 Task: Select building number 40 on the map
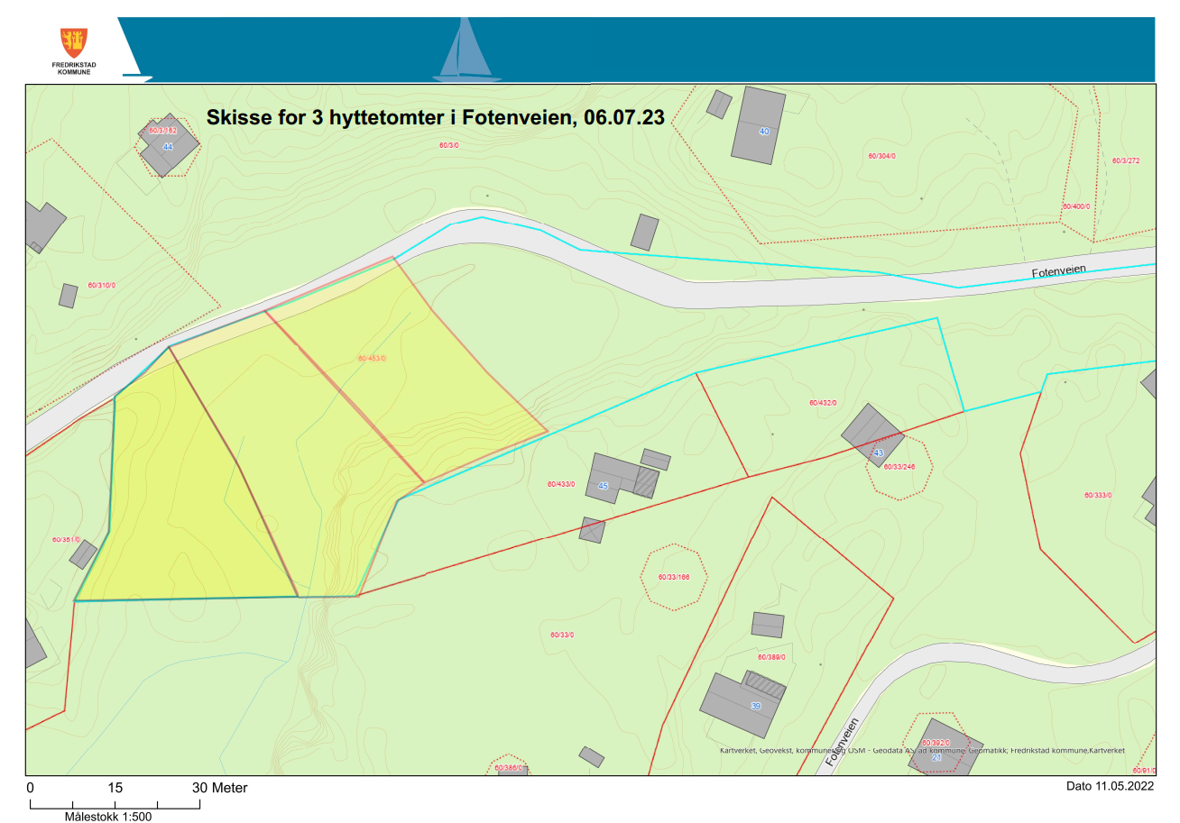[x=759, y=125]
